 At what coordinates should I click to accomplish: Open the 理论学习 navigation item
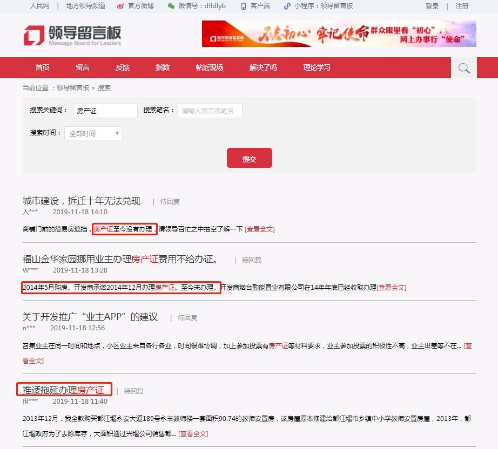pyautogui.click(x=317, y=67)
